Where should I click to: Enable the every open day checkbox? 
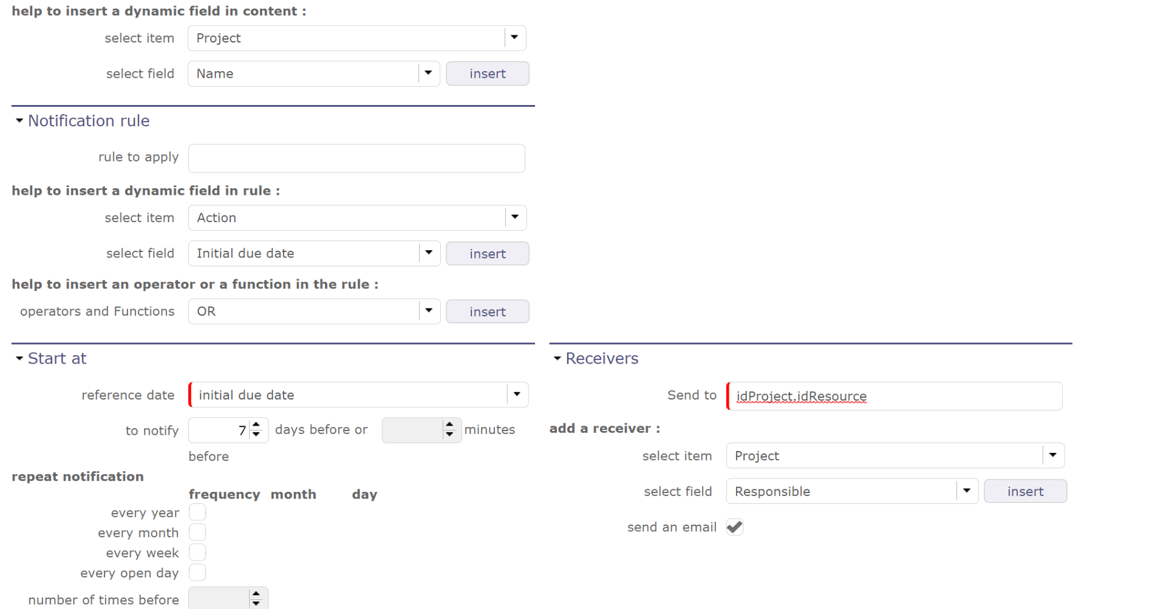coord(197,573)
